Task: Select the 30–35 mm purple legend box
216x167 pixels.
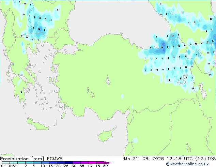Action: pyautogui.click(x=77, y=163)
